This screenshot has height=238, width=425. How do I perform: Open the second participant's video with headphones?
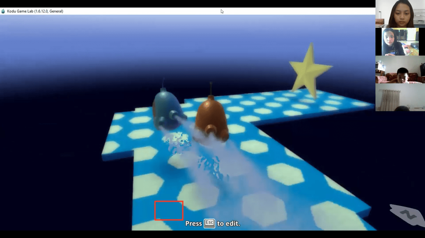pos(400,42)
